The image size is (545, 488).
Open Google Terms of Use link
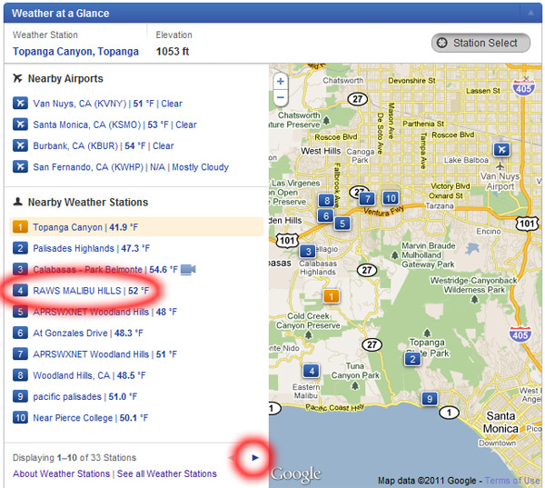tap(512, 481)
